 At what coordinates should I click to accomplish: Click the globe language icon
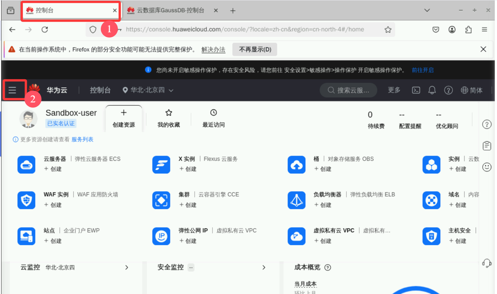pyautogui.click(x=464, y=90)
